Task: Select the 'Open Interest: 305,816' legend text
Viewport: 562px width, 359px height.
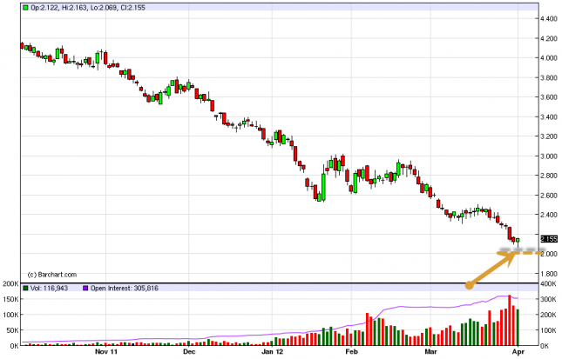Action: [x=125, y=288]
